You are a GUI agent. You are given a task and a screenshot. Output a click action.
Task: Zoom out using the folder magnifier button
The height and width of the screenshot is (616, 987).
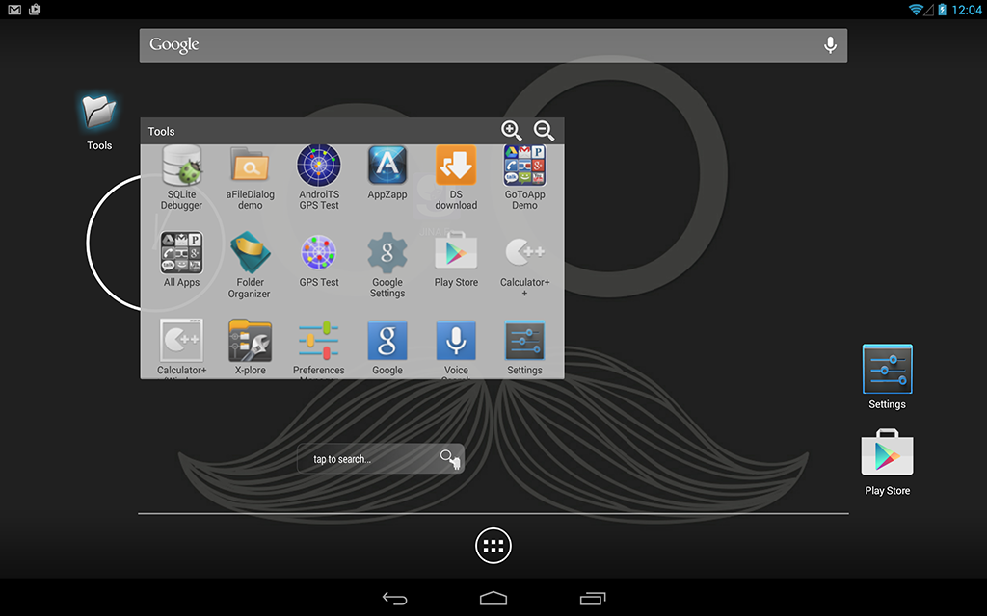[x=544, y=131]
